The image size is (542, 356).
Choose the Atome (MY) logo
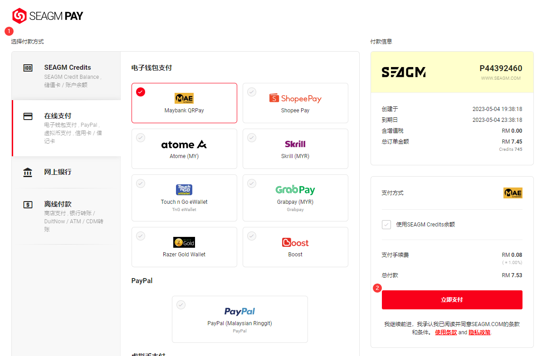point(184,144)
